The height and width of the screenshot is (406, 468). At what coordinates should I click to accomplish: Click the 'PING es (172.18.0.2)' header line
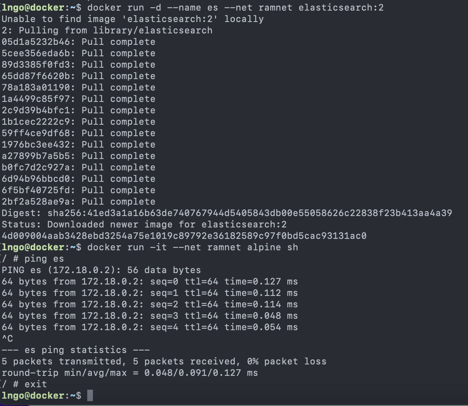click(x=101, y=270)
